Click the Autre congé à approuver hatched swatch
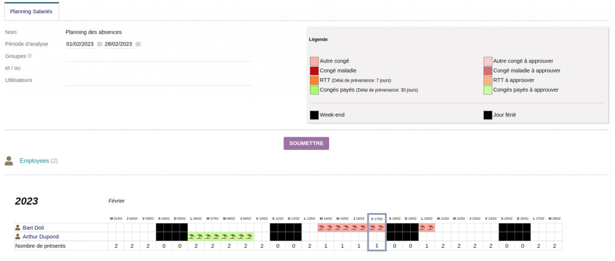Image resolution: width=615 pixels, height=261 pixels. [488, 61]
